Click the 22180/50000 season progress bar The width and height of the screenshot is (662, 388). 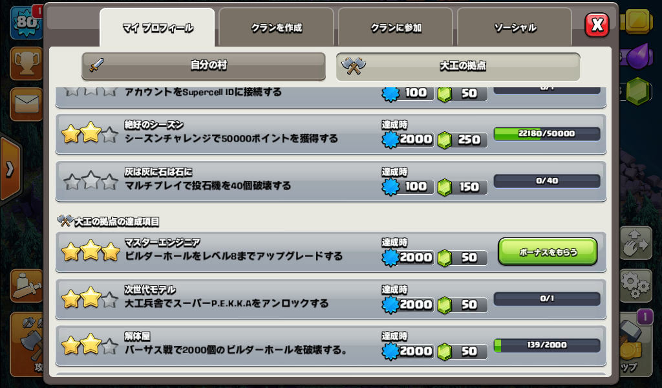point(547,133)
